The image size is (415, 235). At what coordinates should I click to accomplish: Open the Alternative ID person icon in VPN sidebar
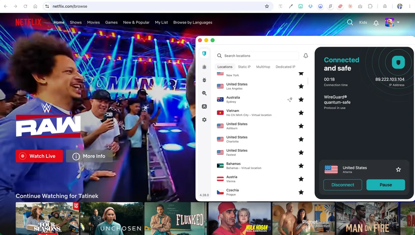pos(204,107)
